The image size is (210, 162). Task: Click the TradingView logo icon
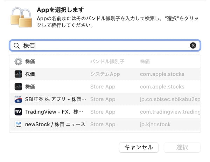tap(18, 112)
